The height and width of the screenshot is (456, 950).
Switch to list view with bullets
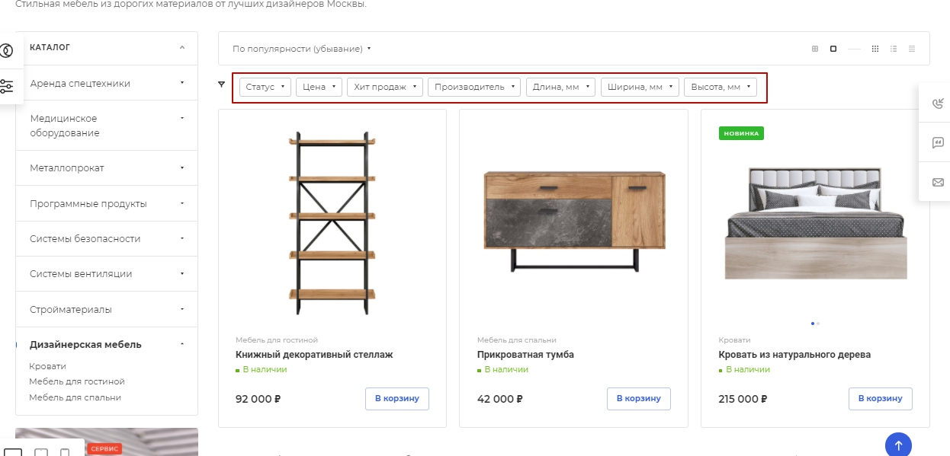click(894, 49)
